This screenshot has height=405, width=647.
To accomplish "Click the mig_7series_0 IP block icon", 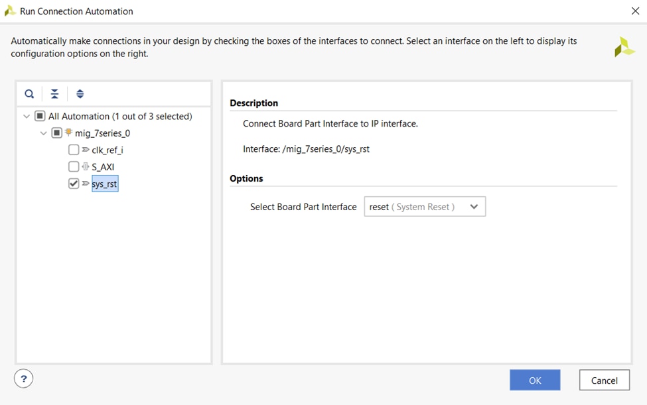I will click(68, 133).
